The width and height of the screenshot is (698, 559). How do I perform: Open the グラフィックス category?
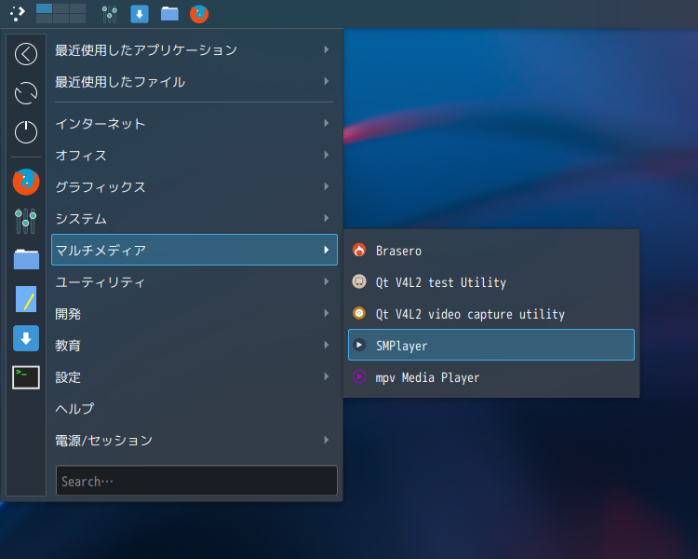pos(195,186)
